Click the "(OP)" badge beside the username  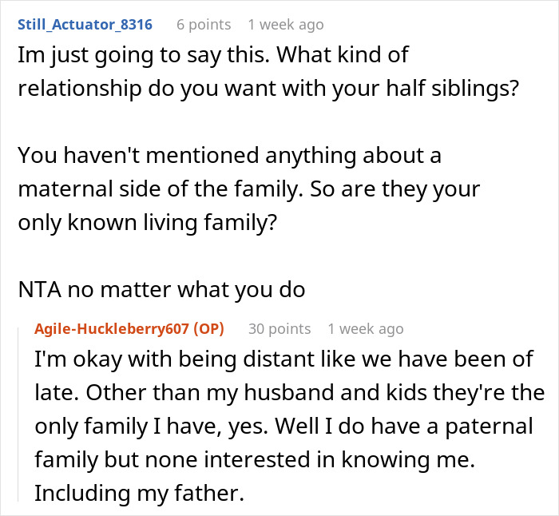coord(208,329)
